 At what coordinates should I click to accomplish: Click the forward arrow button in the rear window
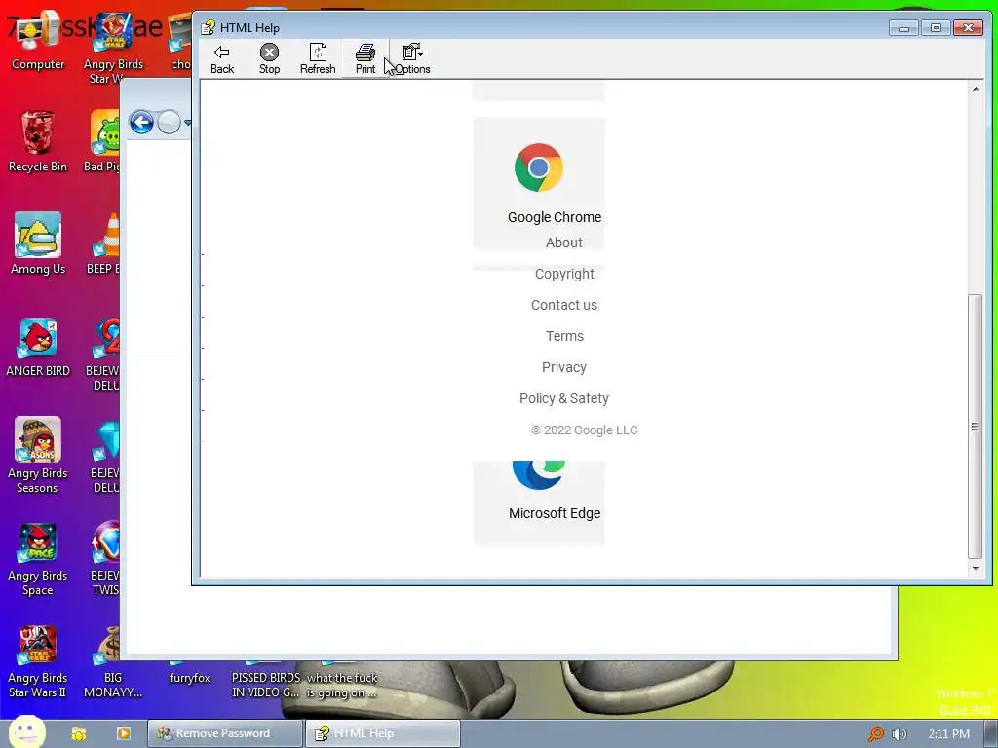click(169, 122)
